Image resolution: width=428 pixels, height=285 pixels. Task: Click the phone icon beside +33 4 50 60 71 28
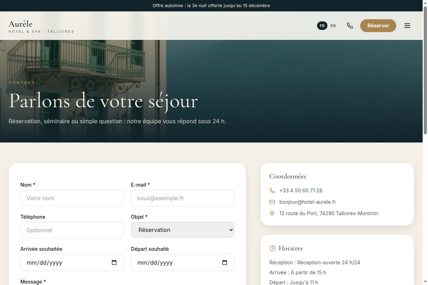(x=272, y=191)
